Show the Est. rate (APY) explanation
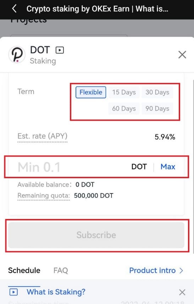The width and height of the screenshot is (194, 304). pos(42,136)
